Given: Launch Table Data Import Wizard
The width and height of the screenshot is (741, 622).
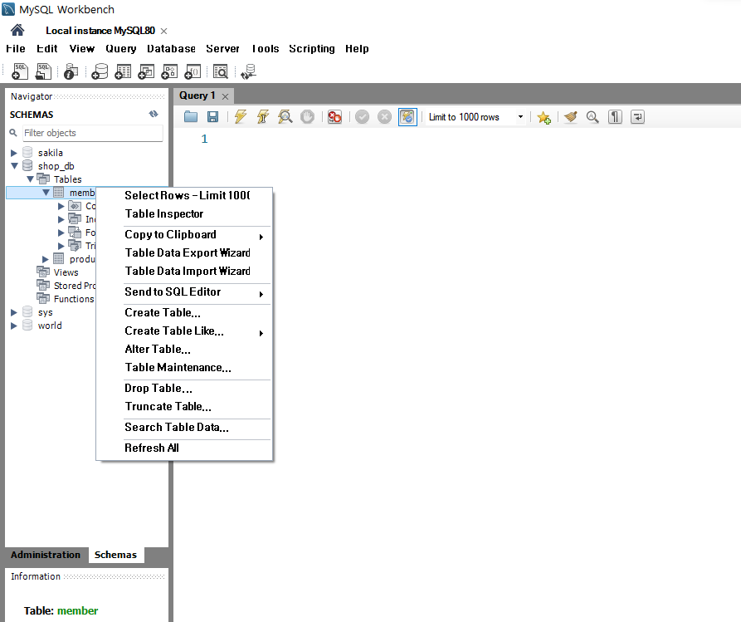Looking at the screenshot, I should coord(184,271).
